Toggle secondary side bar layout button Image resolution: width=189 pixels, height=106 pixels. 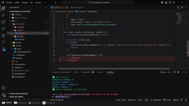[x=170, y=2]
